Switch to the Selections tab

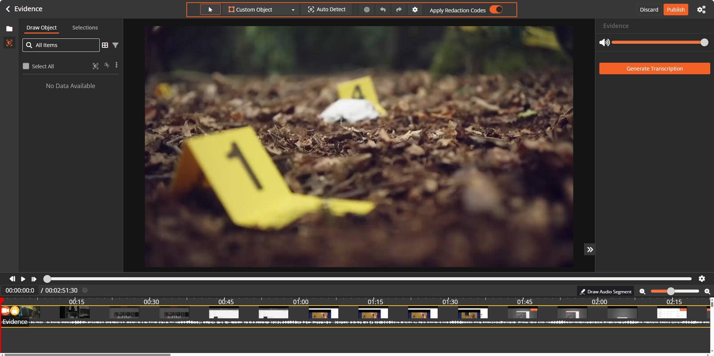(x=85, y=28)
